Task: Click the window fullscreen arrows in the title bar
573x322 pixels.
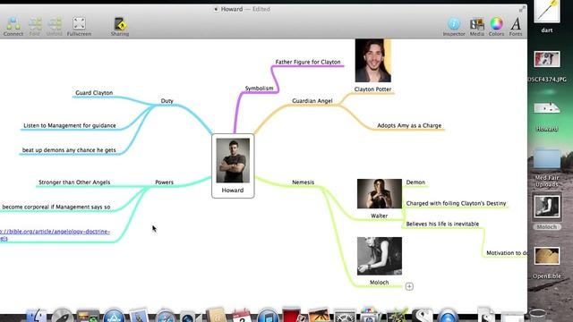Action: point(522,9)
